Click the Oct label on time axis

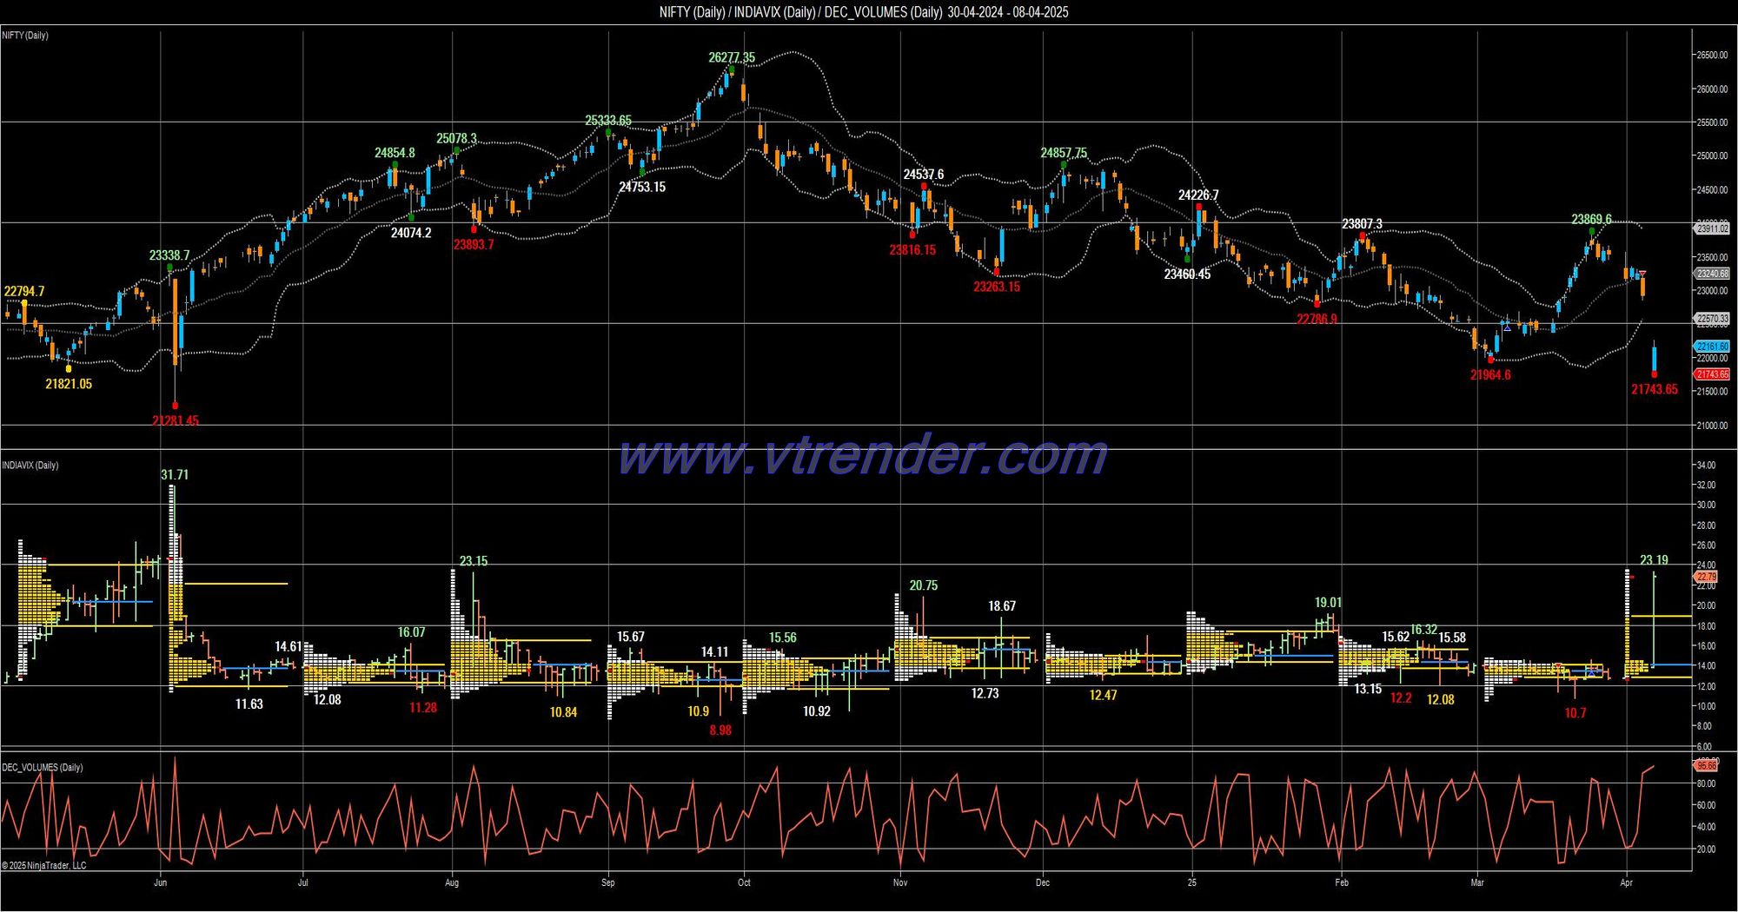pyautogui.click(x=744, y=882)
